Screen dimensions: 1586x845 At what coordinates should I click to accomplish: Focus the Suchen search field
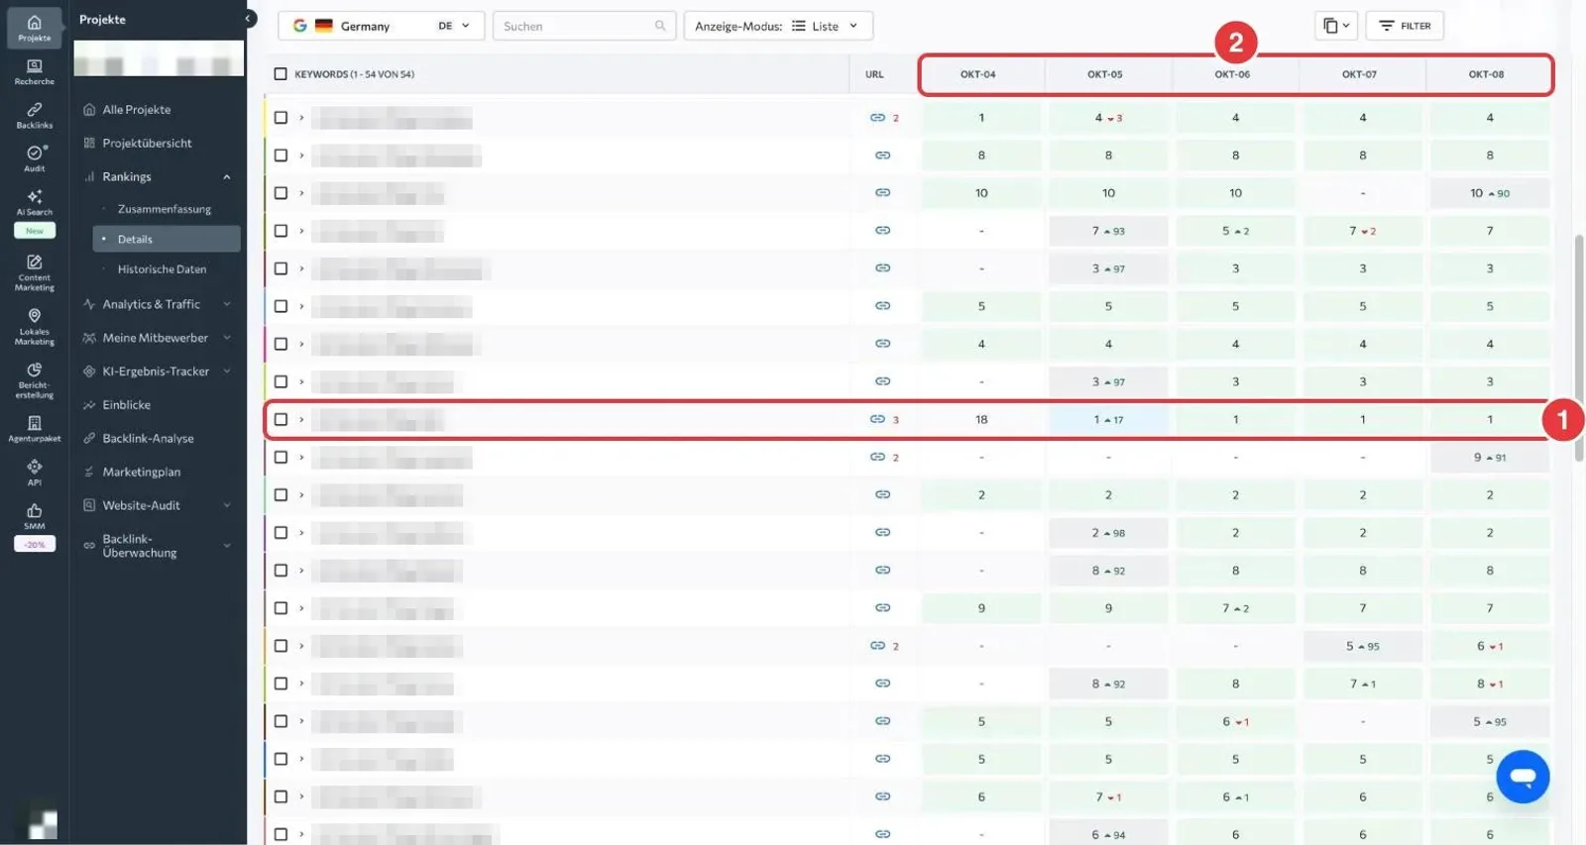coord(584,26)
